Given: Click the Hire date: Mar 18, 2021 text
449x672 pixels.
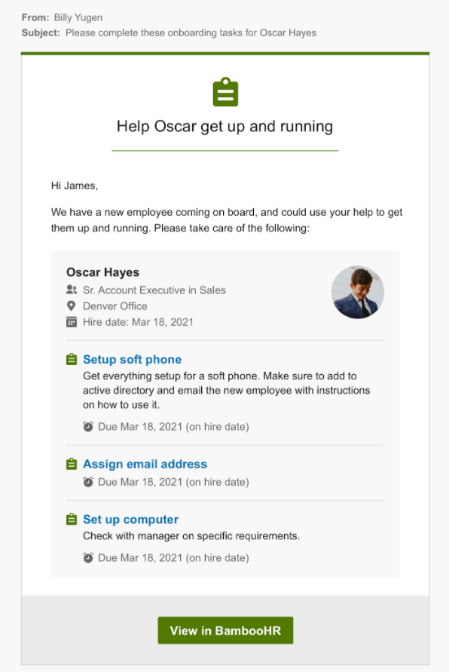Looking at the screenshot, I should click(139, 322).
